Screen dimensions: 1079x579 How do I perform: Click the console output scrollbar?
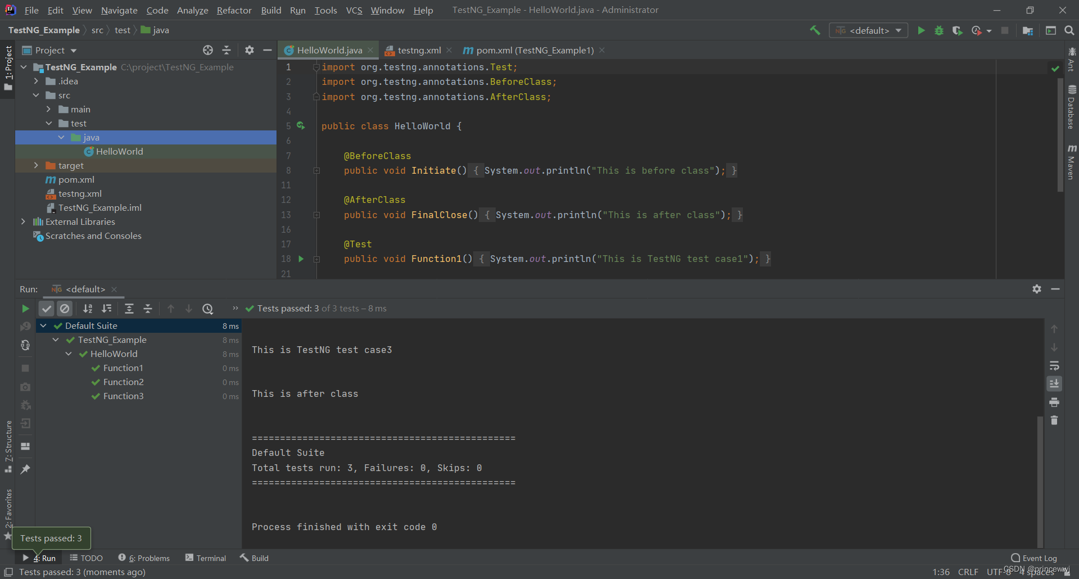click(1040, 481)
